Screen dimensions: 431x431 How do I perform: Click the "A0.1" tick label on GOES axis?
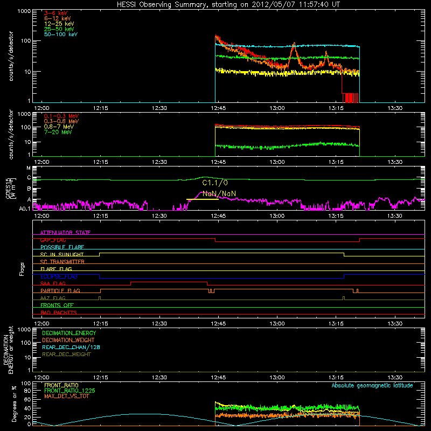point(24,208)
